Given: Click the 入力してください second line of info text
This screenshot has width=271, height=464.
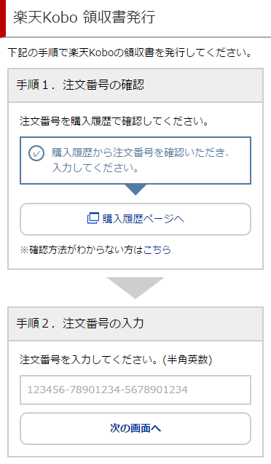Looking at the screenshot, I should 95,168.
